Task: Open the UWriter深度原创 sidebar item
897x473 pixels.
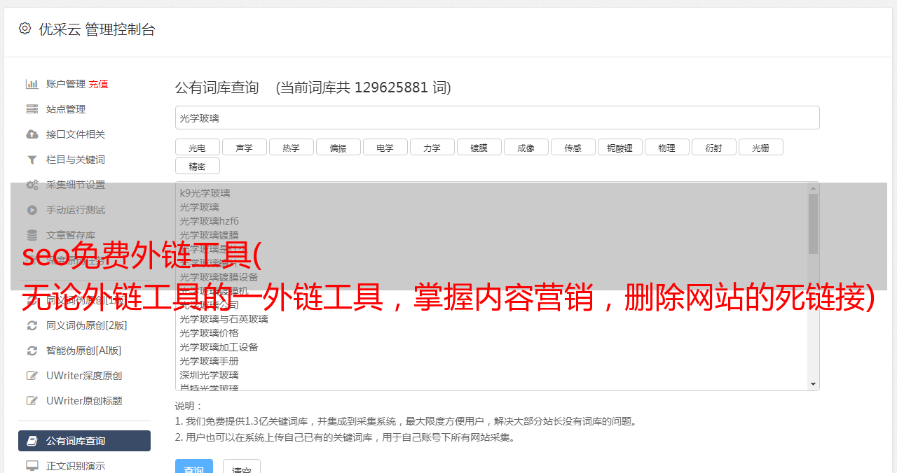Action: pyautogui.click(x=84, y=376)
